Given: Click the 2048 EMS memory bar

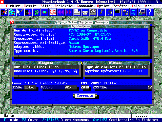Looking at the screenshot, I should 85,87.
